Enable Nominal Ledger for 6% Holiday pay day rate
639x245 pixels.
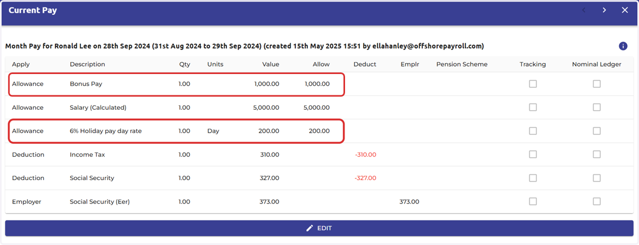pyautogui.click(x=596, y=131)
